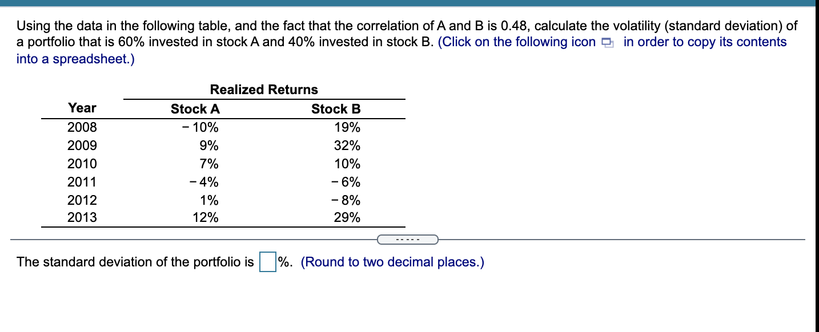Viewport: 819px width, 332px height.
Task: Select the Realized Returns table header
Action: [264, 90]
